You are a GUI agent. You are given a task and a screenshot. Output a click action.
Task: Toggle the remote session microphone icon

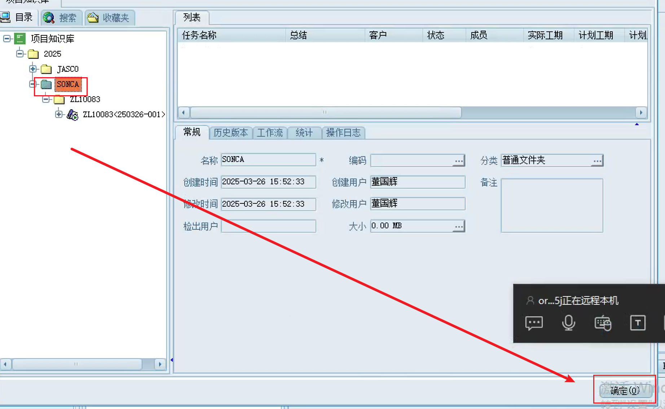(569, 323)
